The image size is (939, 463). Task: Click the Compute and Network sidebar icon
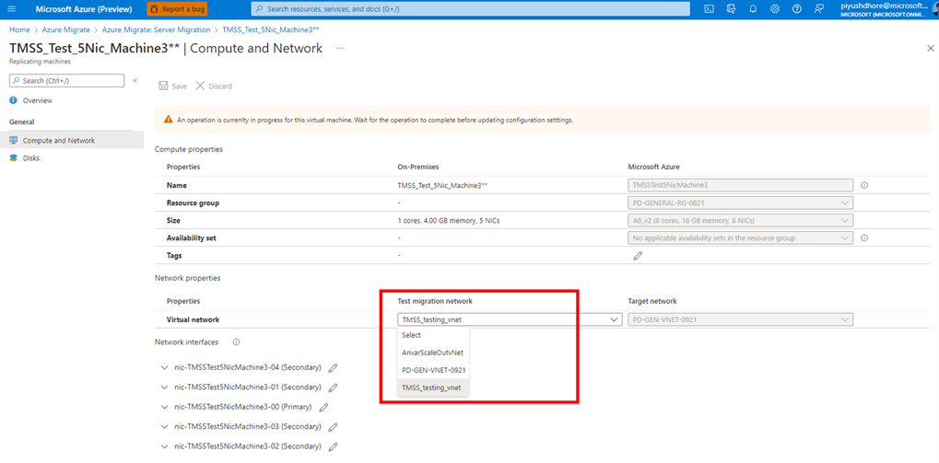tap(14, 141)
